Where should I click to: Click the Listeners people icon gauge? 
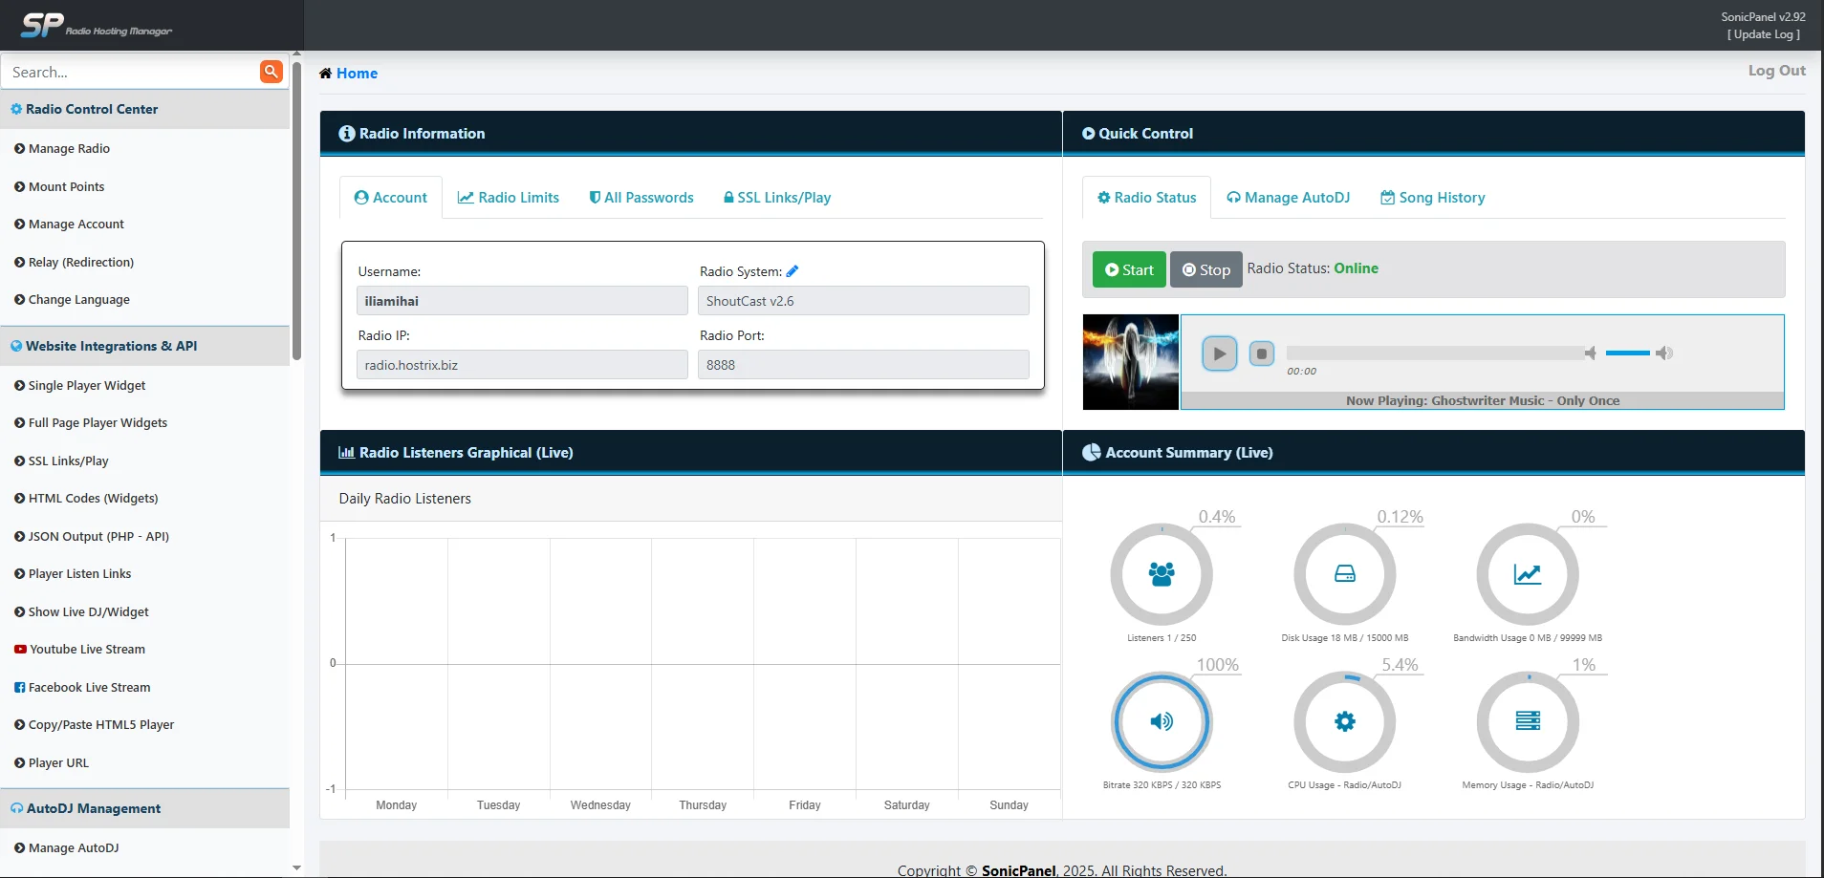(1162, 574)
